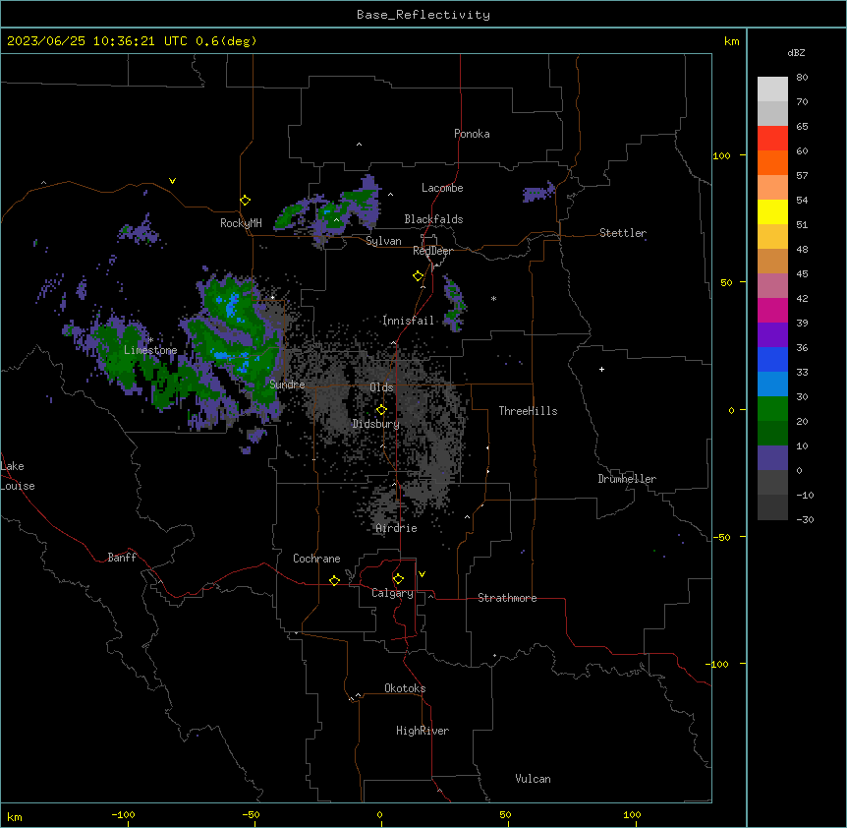Click the 0 tick label on bottom axis

click(x=379, y=814)
